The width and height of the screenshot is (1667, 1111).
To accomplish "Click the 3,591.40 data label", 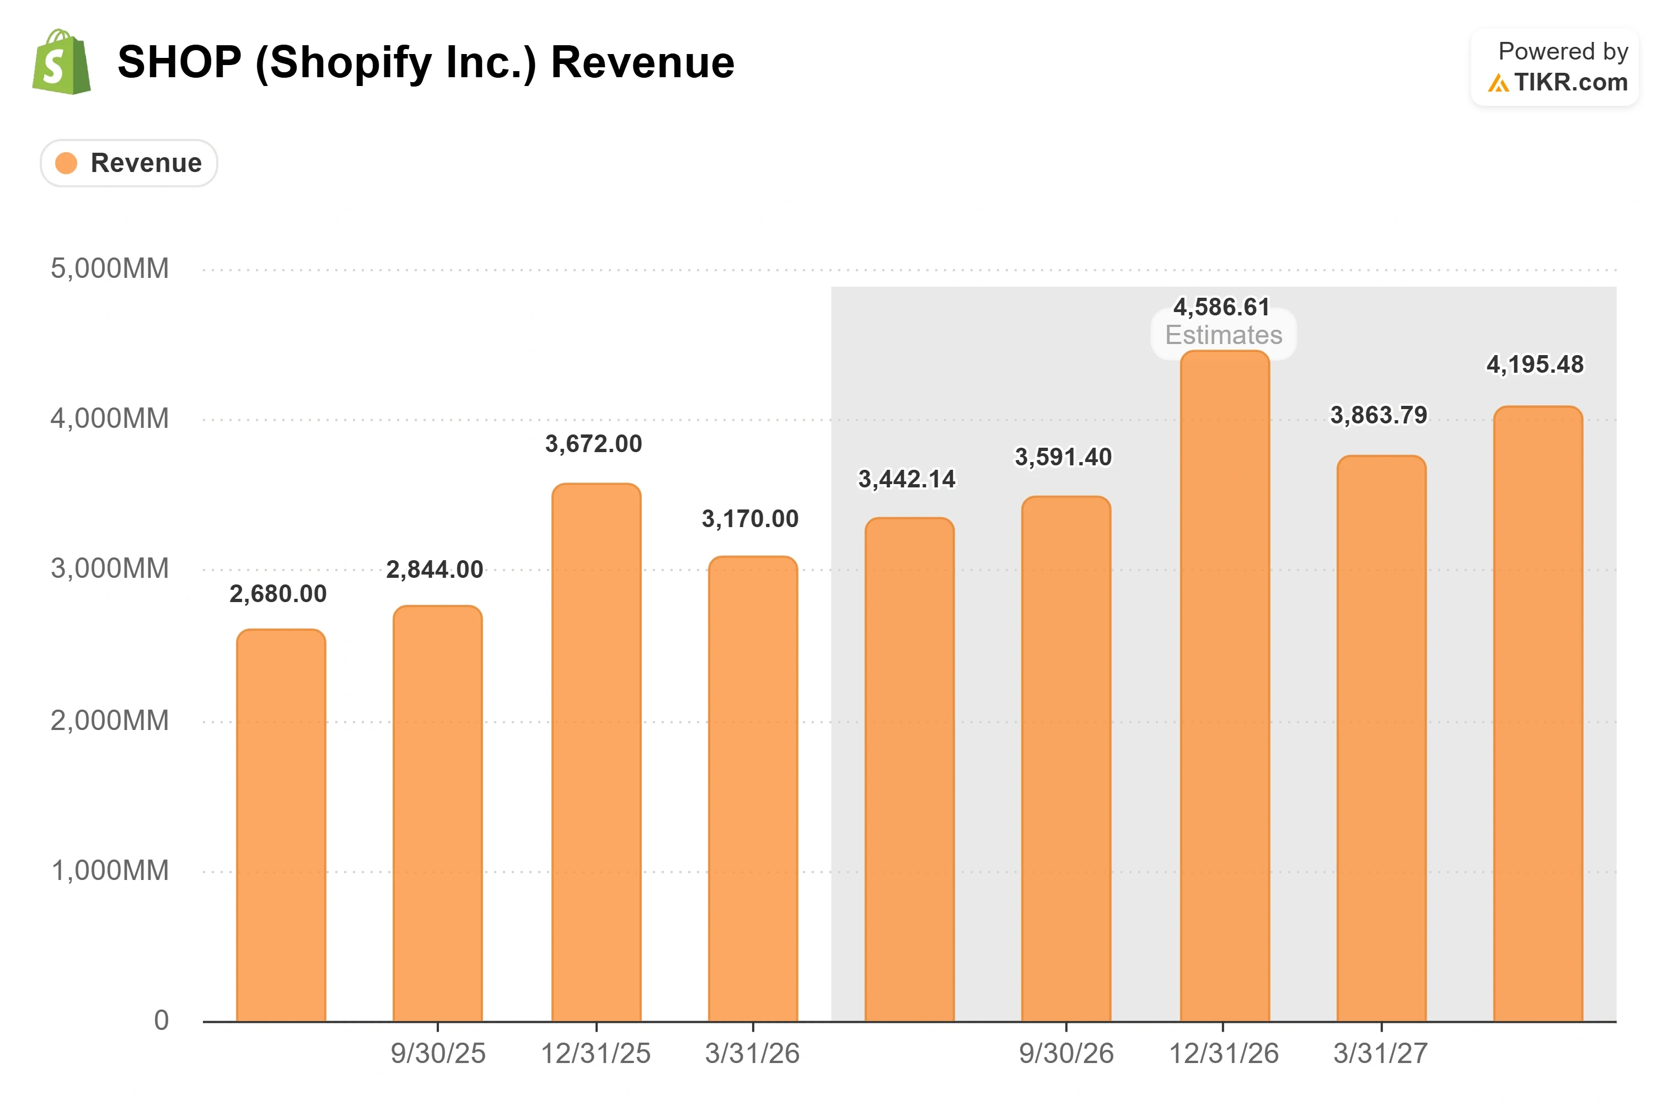I will point(1063,458).
